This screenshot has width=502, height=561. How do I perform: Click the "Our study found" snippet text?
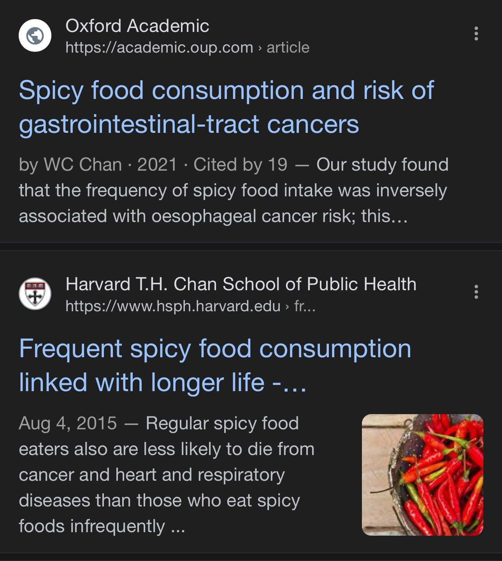382,164
